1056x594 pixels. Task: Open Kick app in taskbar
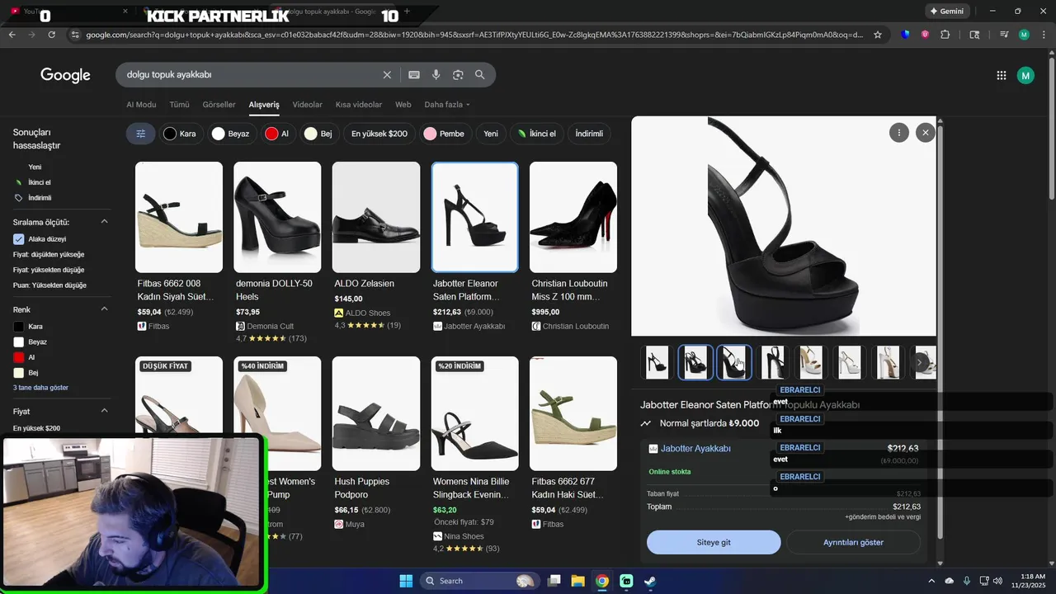click(x=626, y=581)
